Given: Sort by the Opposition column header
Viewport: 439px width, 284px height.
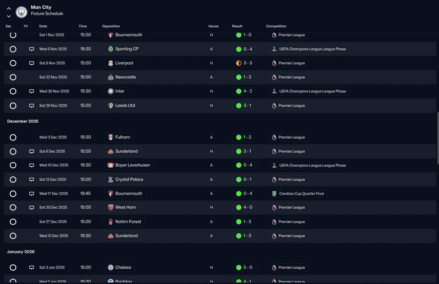Looking at the screenshot, I should (x=111, y=26).
